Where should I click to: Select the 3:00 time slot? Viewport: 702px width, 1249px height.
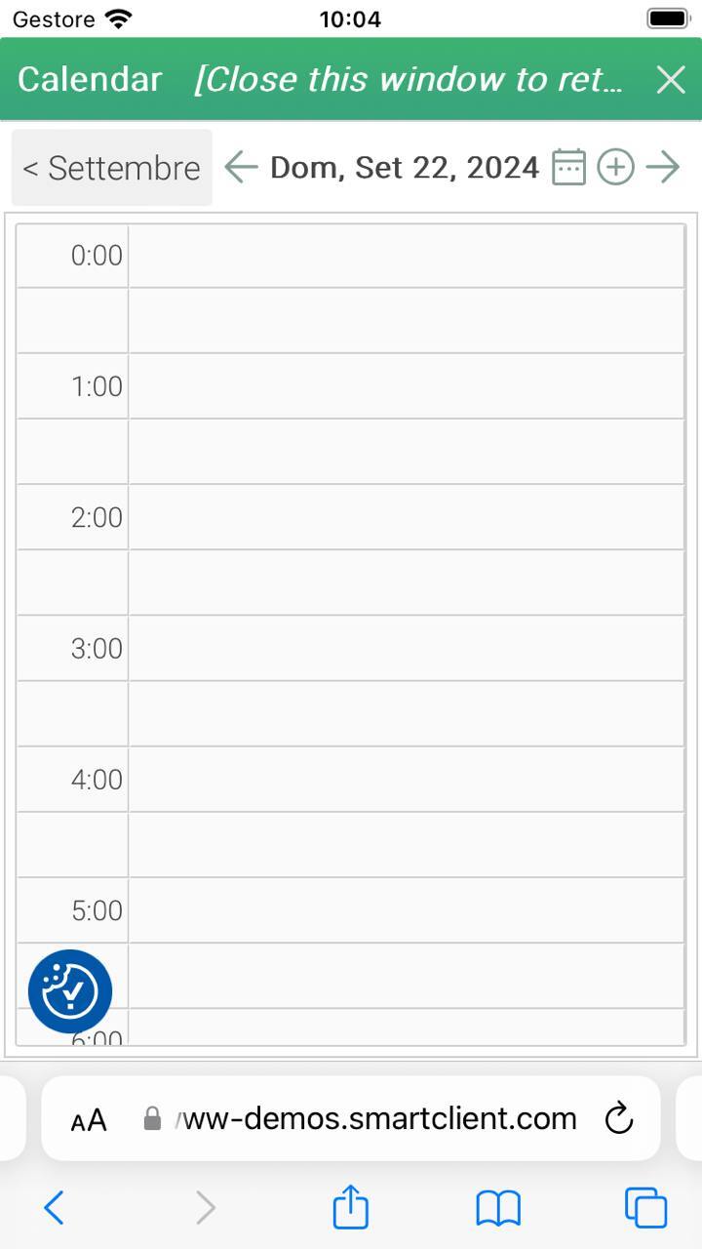(x=407, y=648)
